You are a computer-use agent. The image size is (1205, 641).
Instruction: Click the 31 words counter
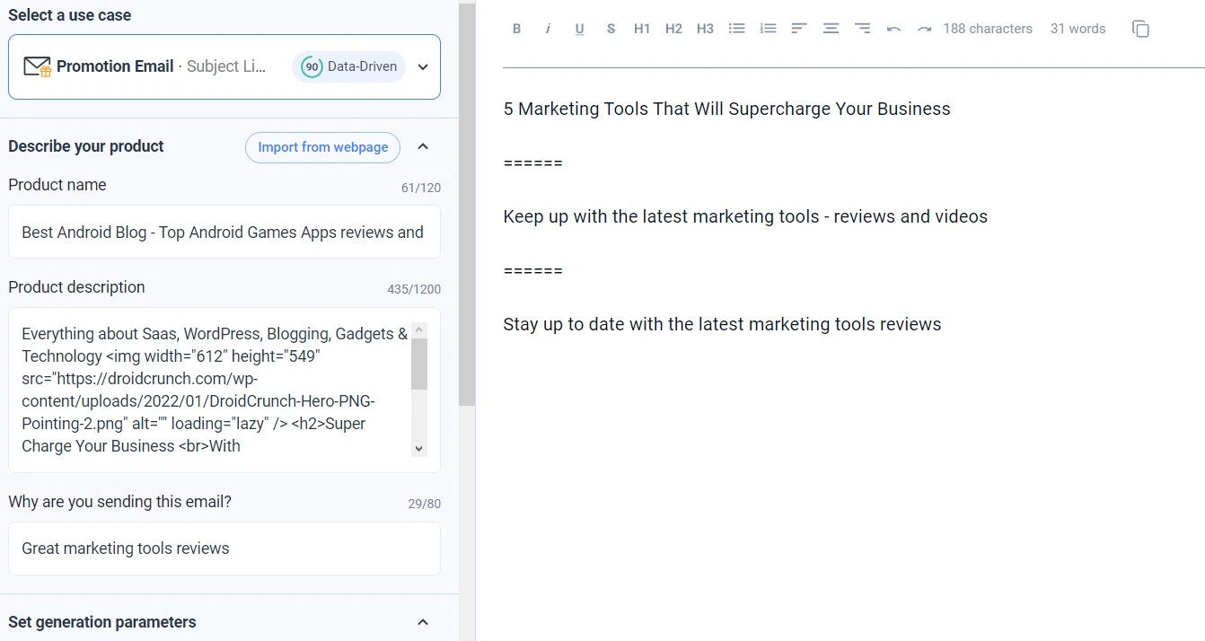[x=1078, y=29]
